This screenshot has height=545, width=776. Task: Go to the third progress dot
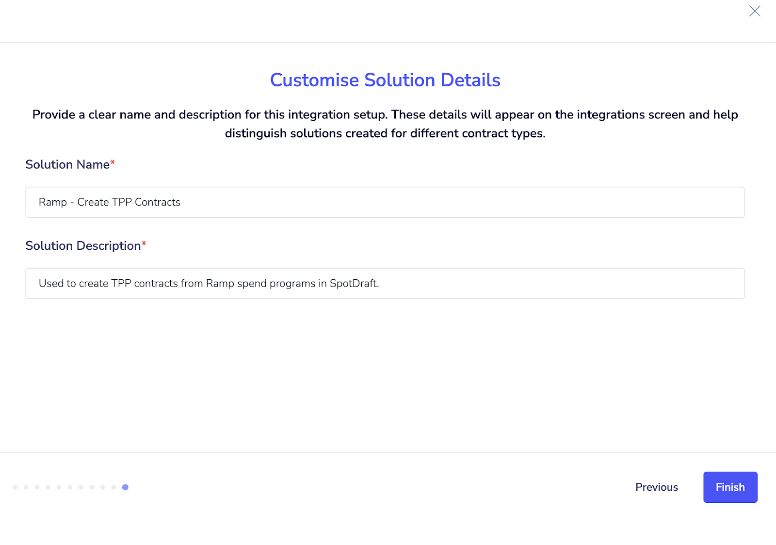(x=37, y=487)
